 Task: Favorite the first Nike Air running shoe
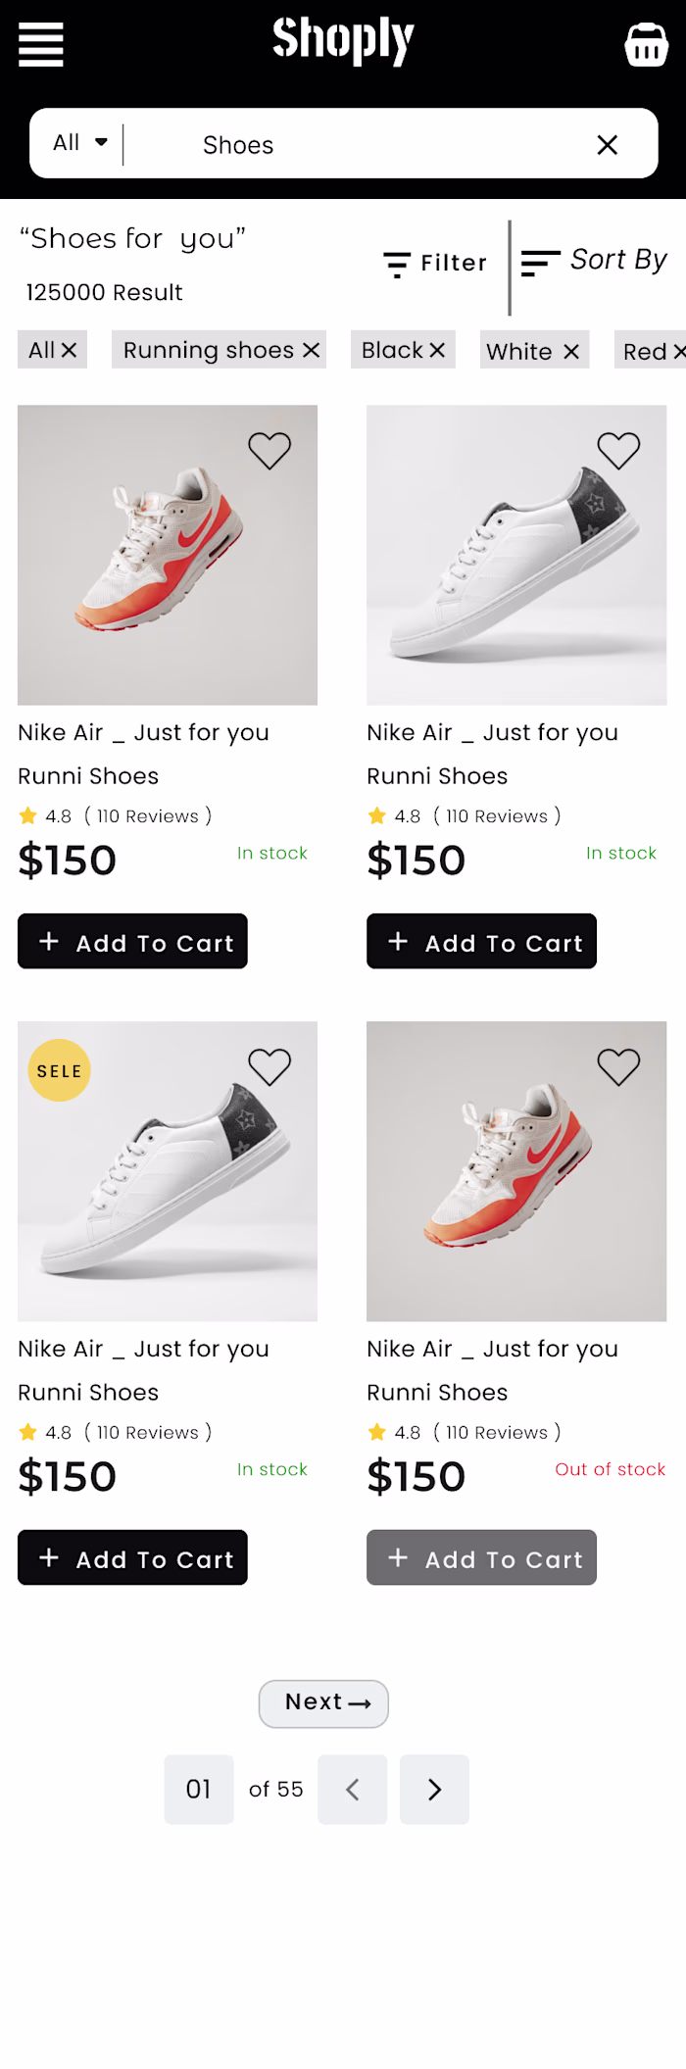pyautogui.click(x=269, y=450)
